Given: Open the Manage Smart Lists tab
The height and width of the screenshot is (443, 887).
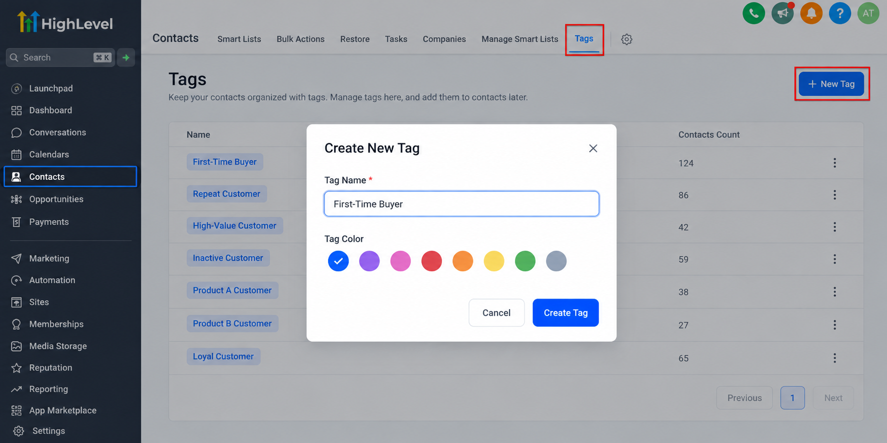Looking at the screenshot, I should (519, 39).
